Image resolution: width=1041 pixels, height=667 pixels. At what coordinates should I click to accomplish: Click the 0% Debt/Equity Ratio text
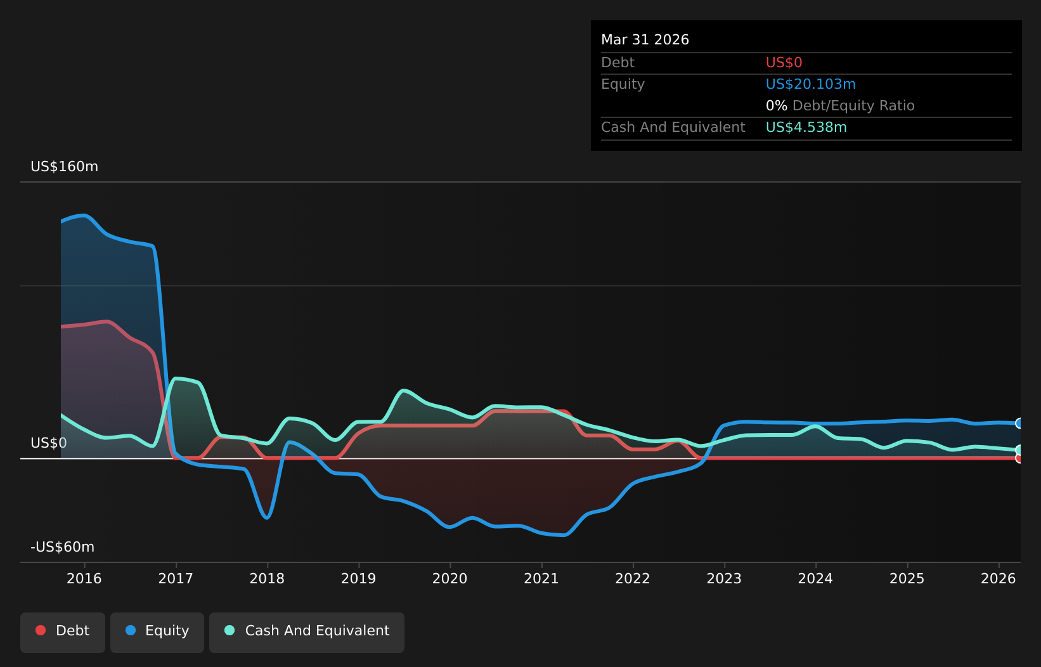(x=841, y=106)
